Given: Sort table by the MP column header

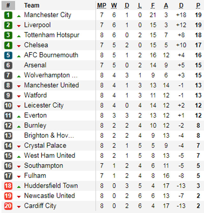Looking at the screenshot, I should coord(102,5).
